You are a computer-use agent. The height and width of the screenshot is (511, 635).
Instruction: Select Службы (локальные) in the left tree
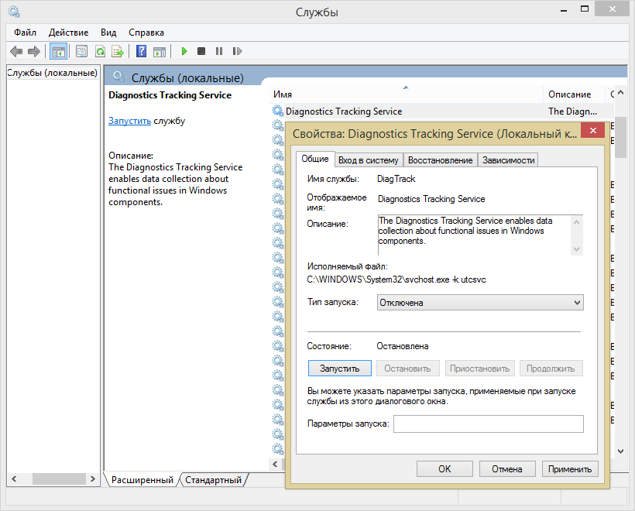coord(52,73)
